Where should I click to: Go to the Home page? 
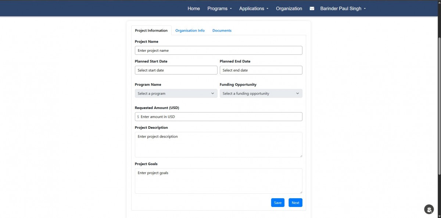[194, 8]
